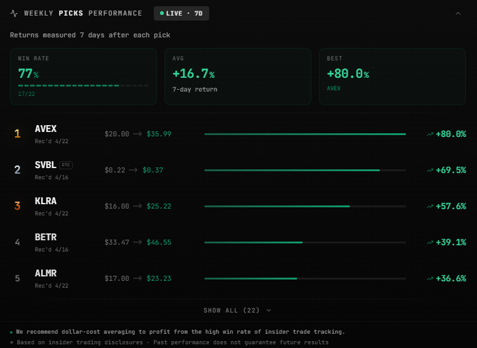477x348 pixels.
Task: Click the arrow between $0.22 and $0.37
Action: (x=133, y=170)
